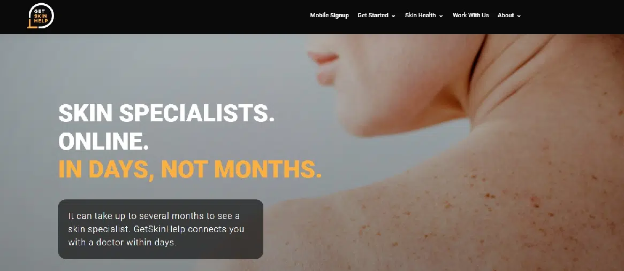Open the Mobile Signup page

pyautogui.click(x=329, y=16)
